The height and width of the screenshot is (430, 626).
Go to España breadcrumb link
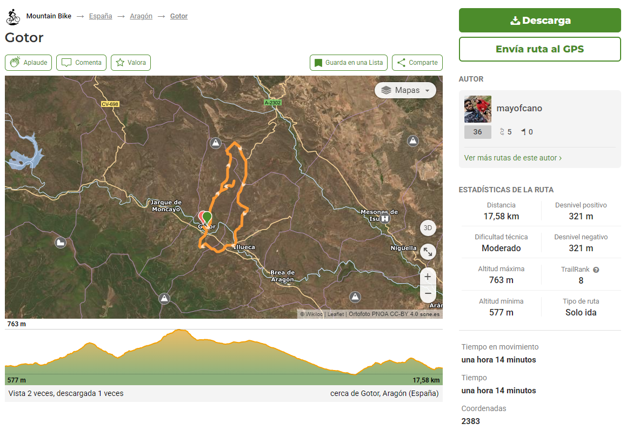[x=101, y=16]
